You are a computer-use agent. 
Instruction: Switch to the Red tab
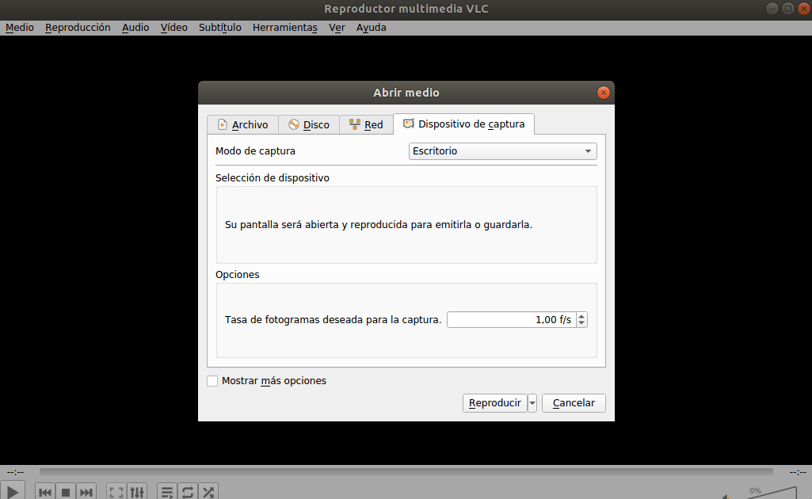coord(366,125)
